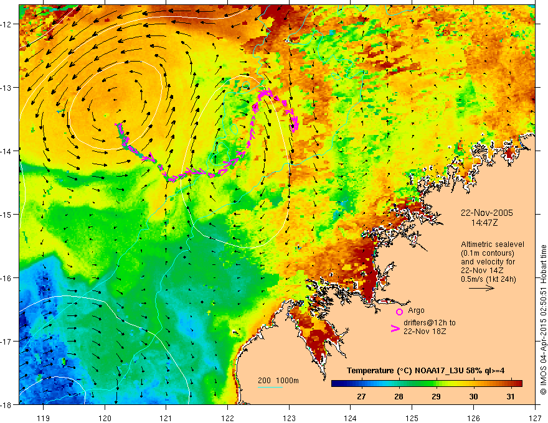Click latitude label -13 on left axis
548x423 pixels.
coord(6,88)
